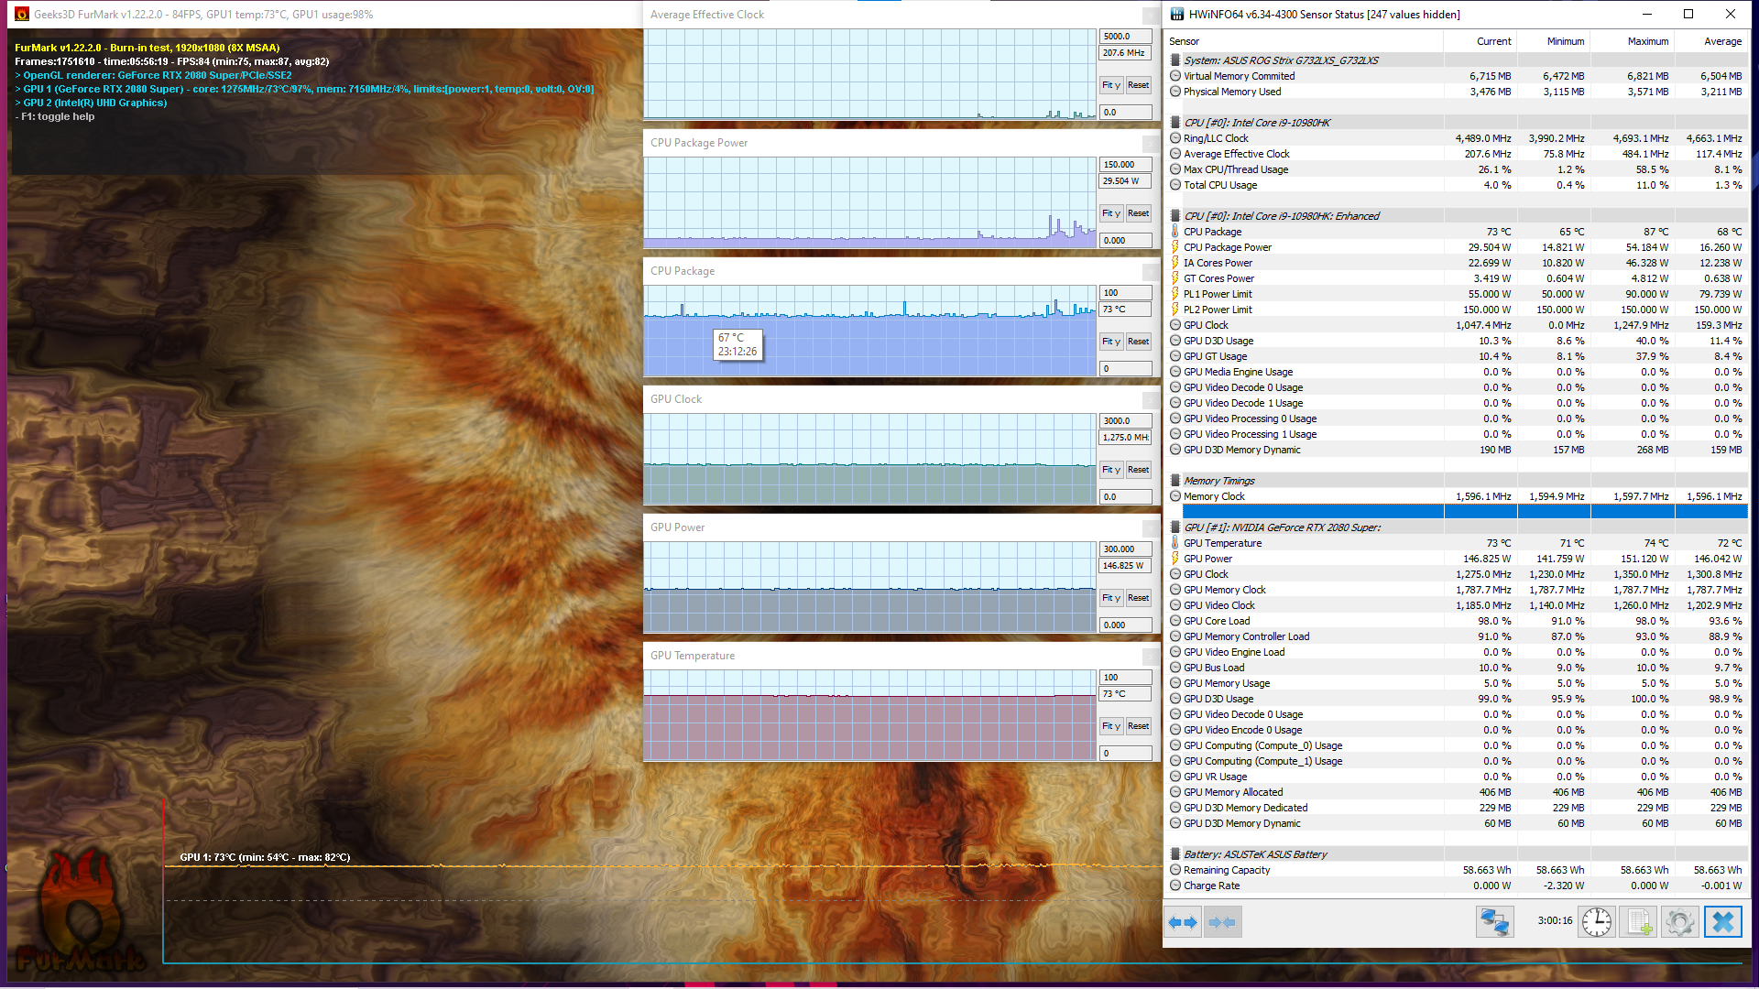Click the icon beside Battery ASUSTeK group
This screenshot has width=1759, height=989.
tap(1175, 854)
